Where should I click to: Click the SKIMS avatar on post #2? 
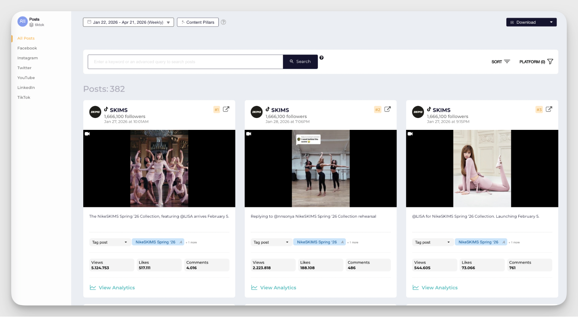pyautogui.click(x=256, y=112)
